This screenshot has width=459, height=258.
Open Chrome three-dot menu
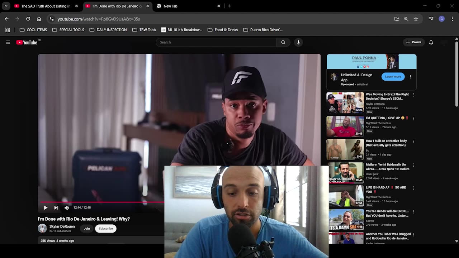coord(452,19)
